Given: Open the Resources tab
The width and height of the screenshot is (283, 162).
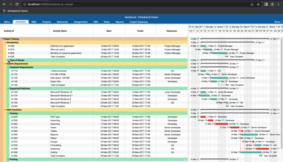Looking at the screenshot, I should tap(62, 22).
